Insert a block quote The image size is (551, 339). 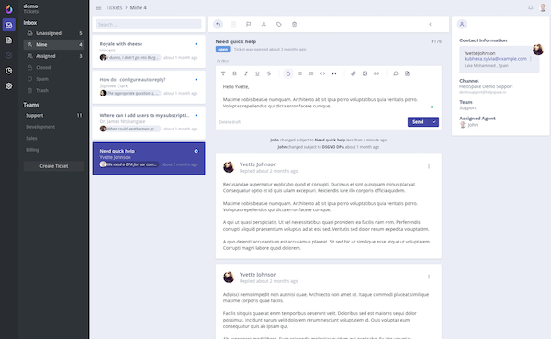[x=334, y=73]
